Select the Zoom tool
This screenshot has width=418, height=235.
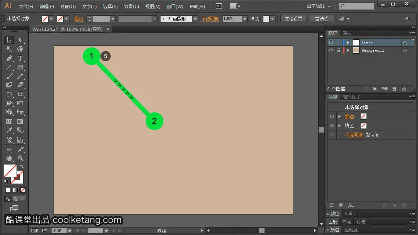pos(20,158)
